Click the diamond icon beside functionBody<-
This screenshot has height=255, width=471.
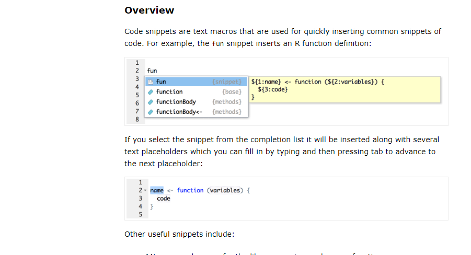pos(151,112)
